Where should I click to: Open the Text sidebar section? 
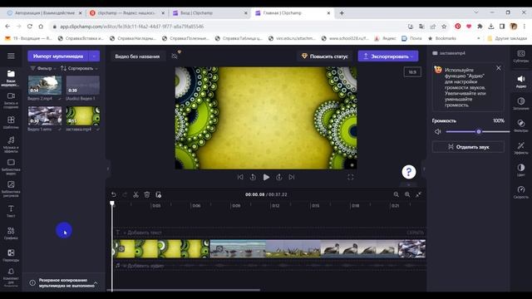(11, 211)
